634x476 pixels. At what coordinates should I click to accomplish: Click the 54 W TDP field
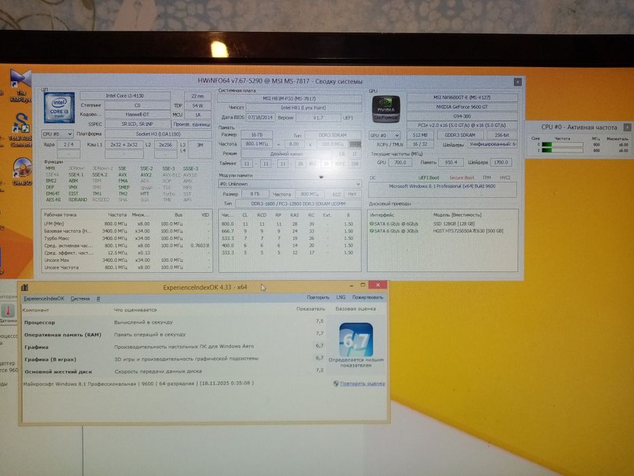[198, 105]
